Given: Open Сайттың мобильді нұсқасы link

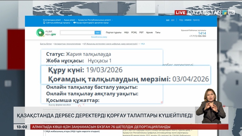Looking at the screenshot, I should [x=58, y=23].
